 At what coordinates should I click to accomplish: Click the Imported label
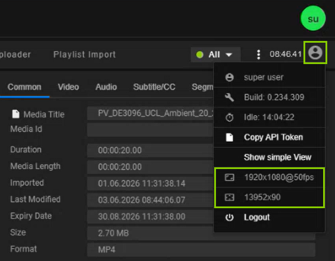pos(27,183)
